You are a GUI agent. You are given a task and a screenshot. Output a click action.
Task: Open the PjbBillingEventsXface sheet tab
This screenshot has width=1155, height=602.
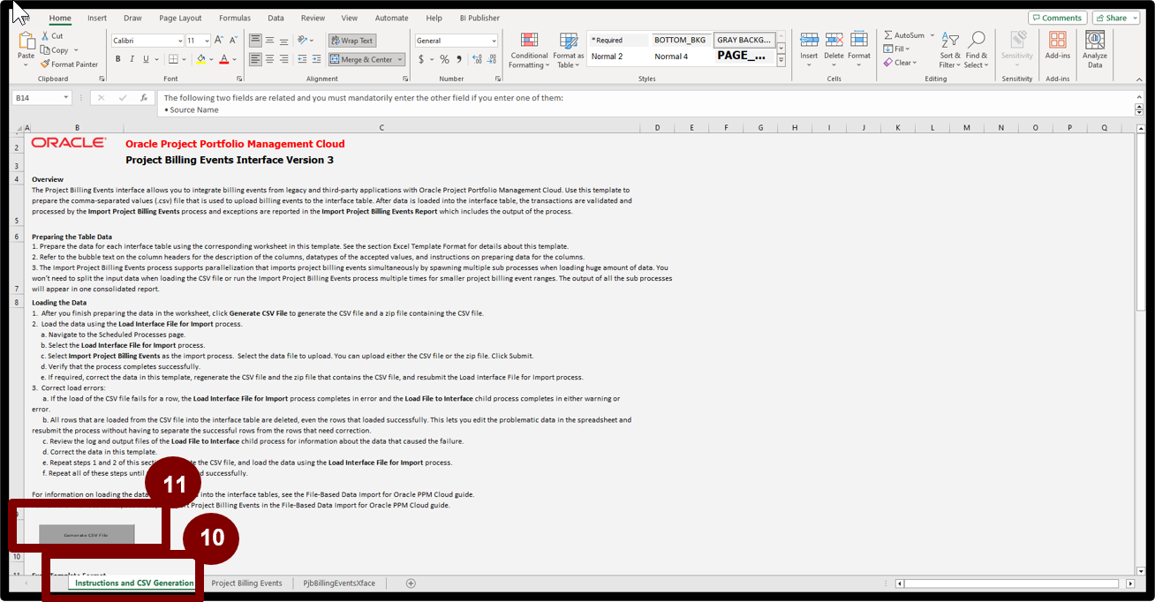(x=339, y=583)
